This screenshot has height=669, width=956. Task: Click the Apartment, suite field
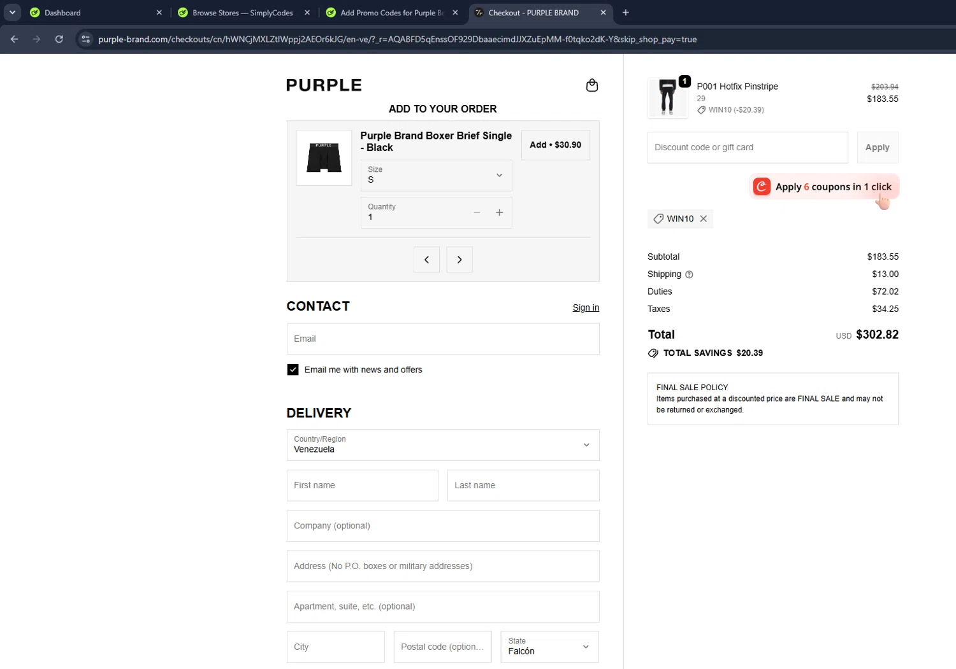pyautogui.click(x=443, y=607)
